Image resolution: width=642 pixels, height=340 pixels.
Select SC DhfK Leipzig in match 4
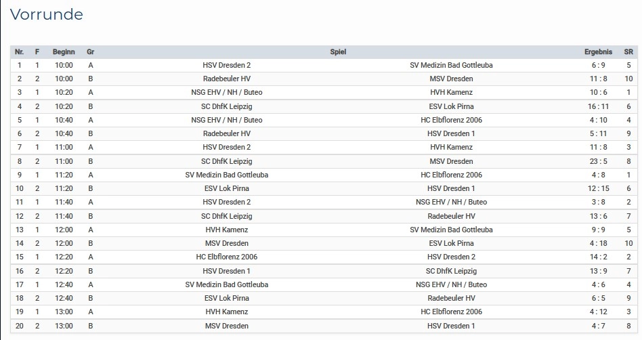pyautogui.click(x=226, y=106)
